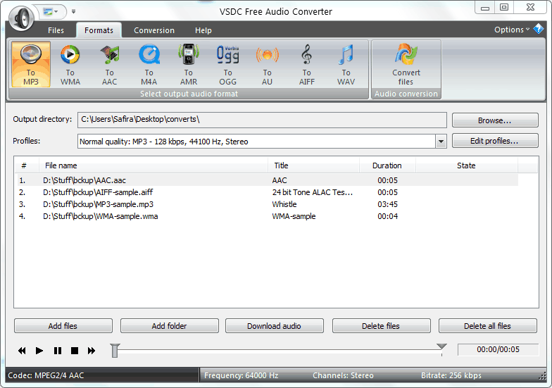Viewport: 552px width, 388px height.
Task: Sort by Title column header
Action: [x=314, y=165]
